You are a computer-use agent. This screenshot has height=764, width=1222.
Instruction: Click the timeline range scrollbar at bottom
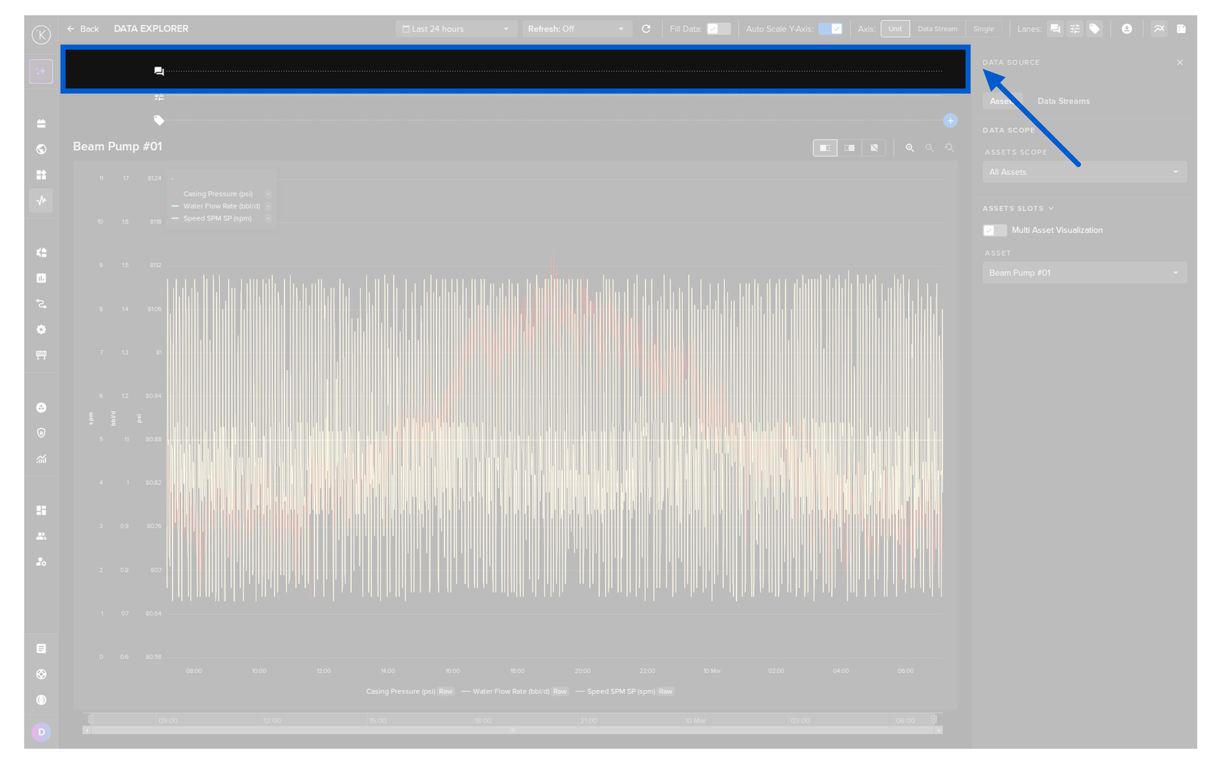[512, 730]
